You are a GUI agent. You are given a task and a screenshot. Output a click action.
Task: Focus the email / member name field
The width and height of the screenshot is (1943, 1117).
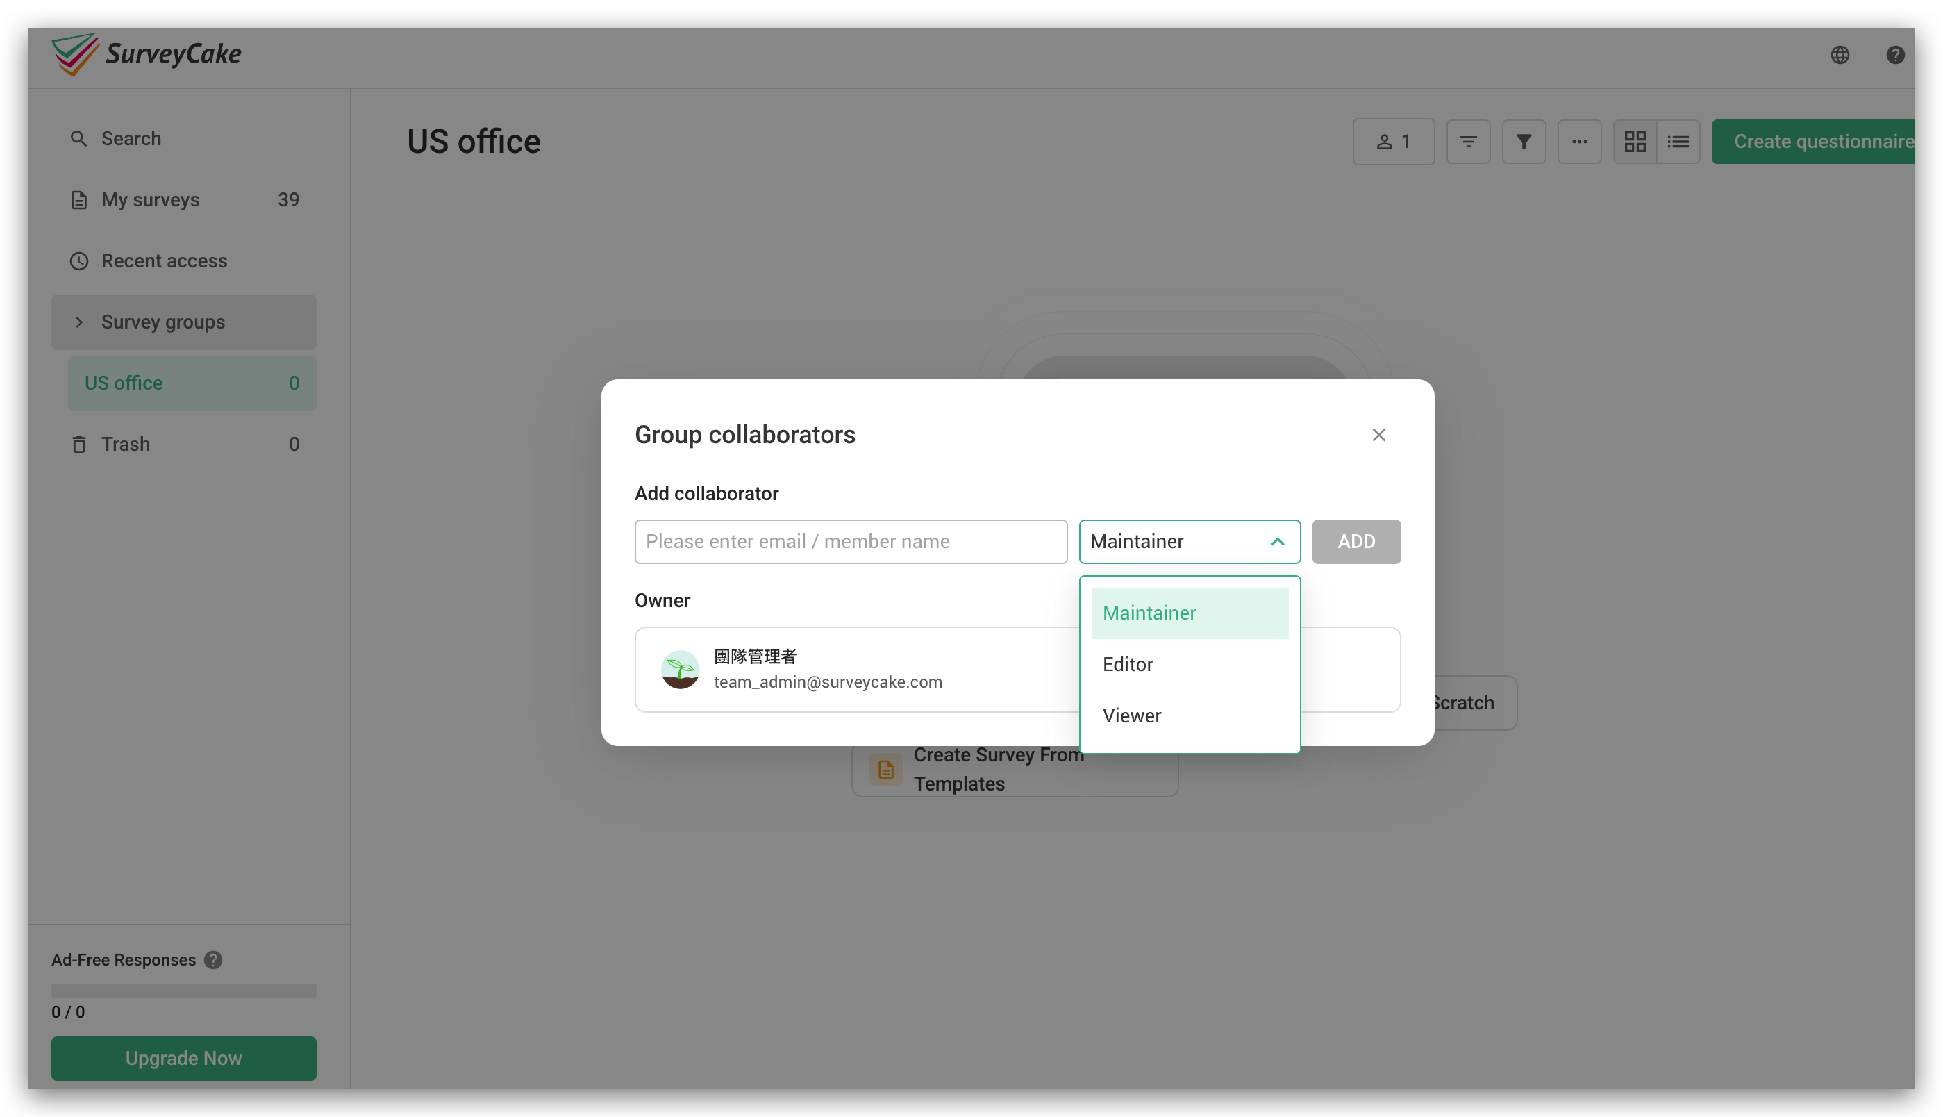point(851,542)
